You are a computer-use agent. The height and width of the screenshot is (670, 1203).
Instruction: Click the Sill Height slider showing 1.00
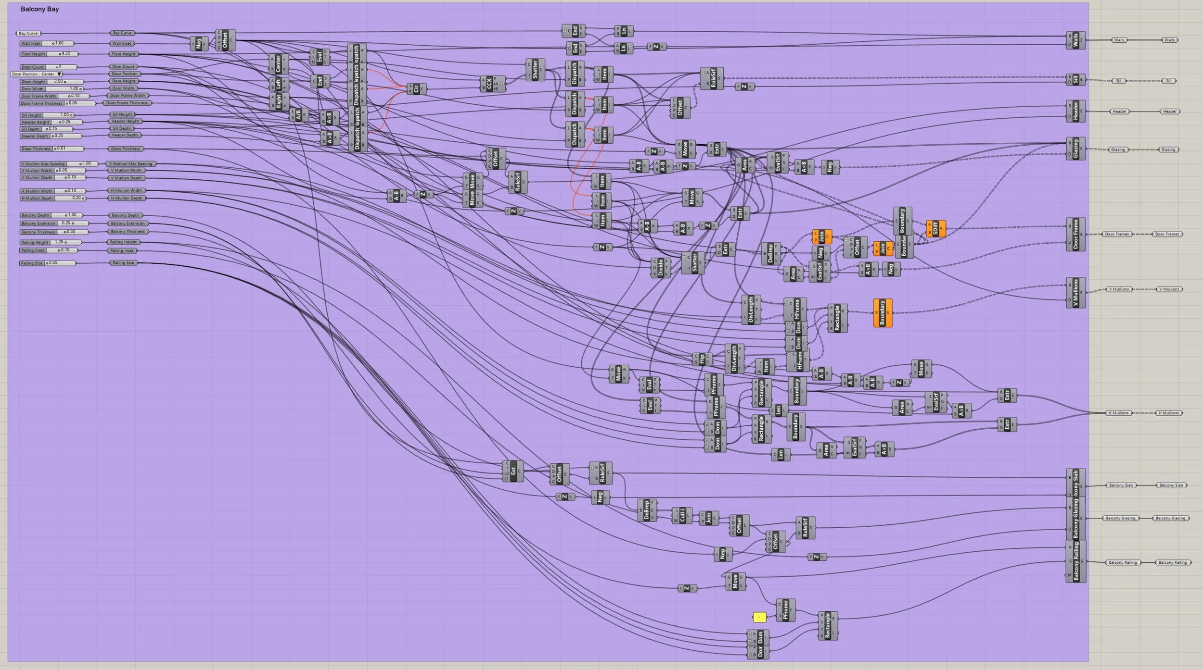(47, 115)
